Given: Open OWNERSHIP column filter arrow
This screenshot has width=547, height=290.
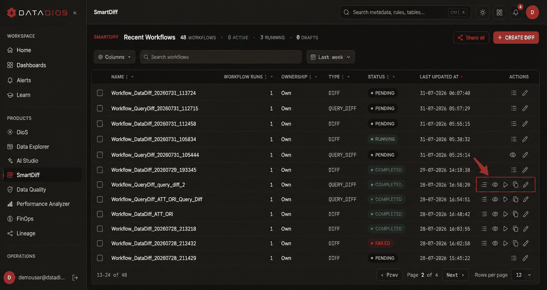Looking at the screenshot, I should pyautogui.click(x=316, y=77).
